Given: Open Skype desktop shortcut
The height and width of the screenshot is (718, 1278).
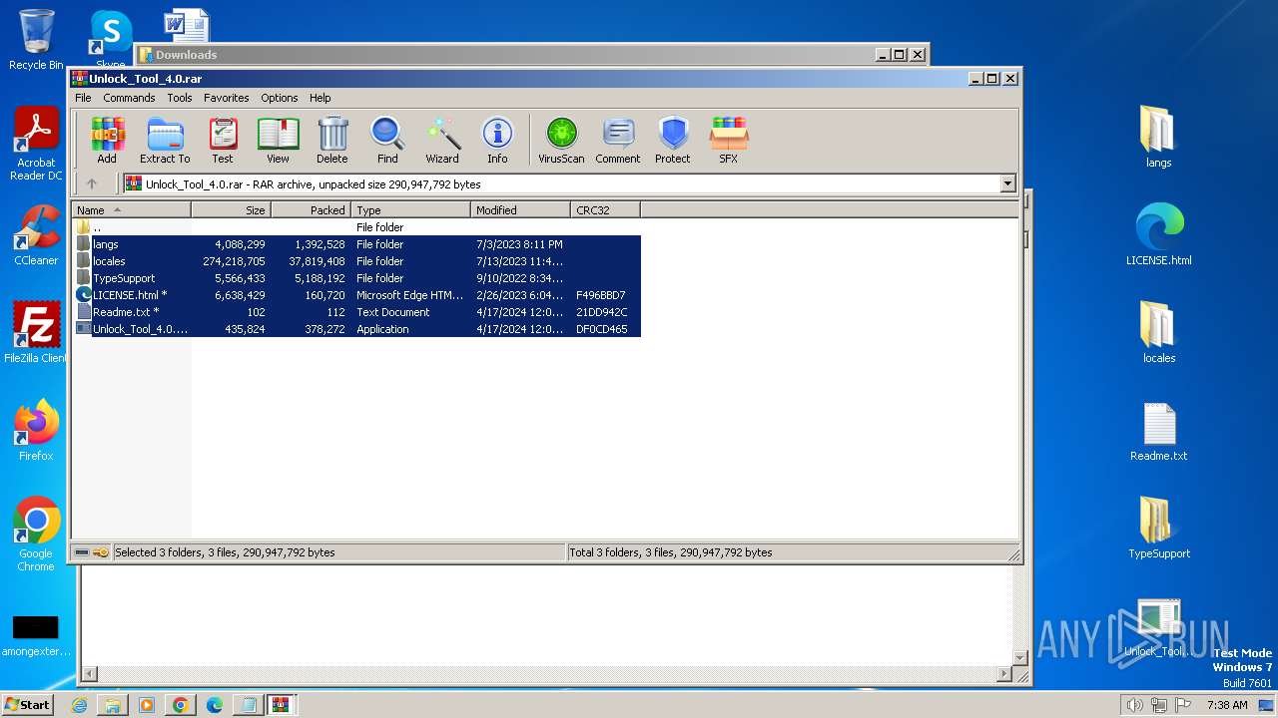Looking at the screenshot, I should click(x=111, y=38).
